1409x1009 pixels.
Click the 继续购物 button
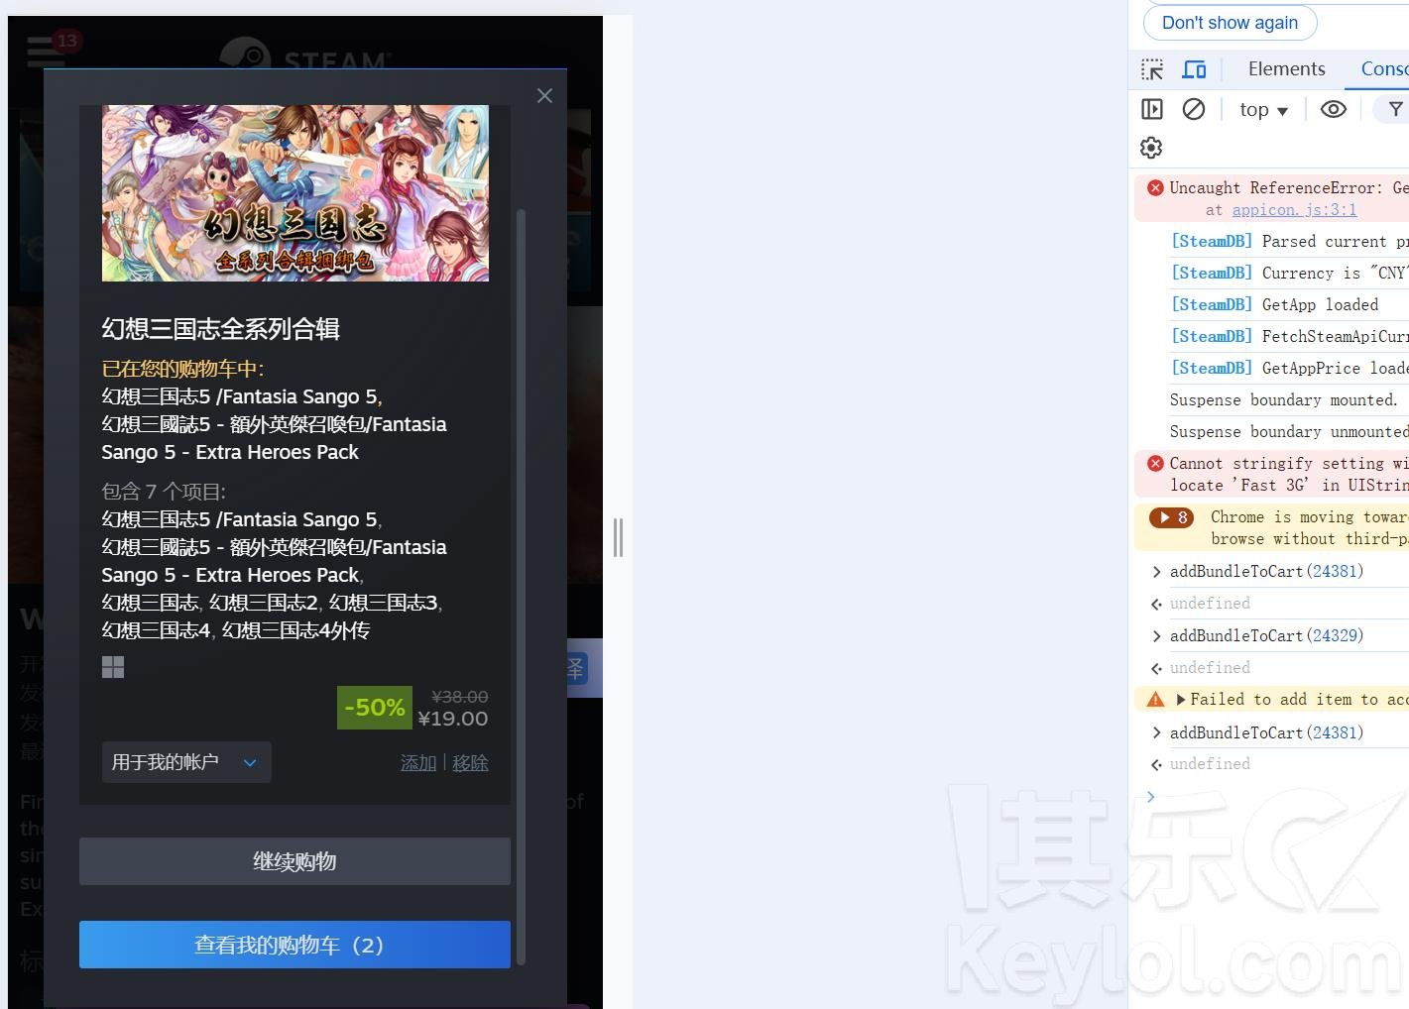tap(294, 861)
